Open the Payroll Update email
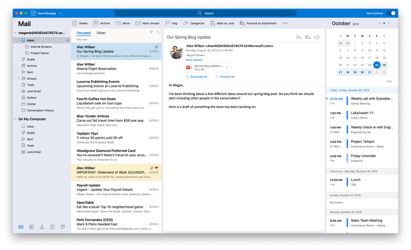The height and width of the screenshot is (250, 411). pyautogui.click(x=116, y=190)
